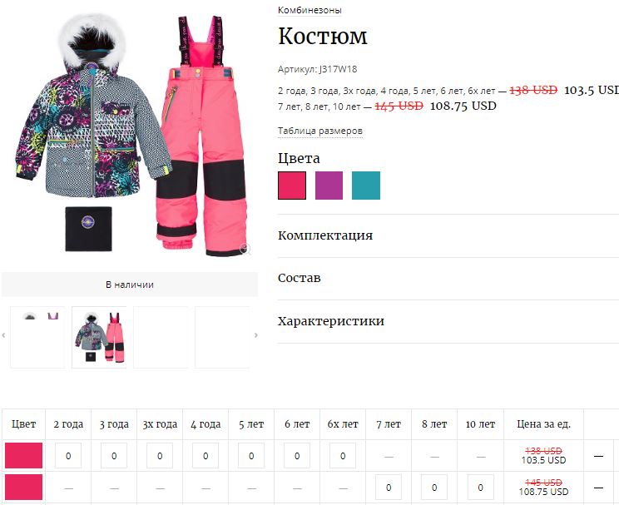Click quantity field for 5 лет size

[251, 456]
